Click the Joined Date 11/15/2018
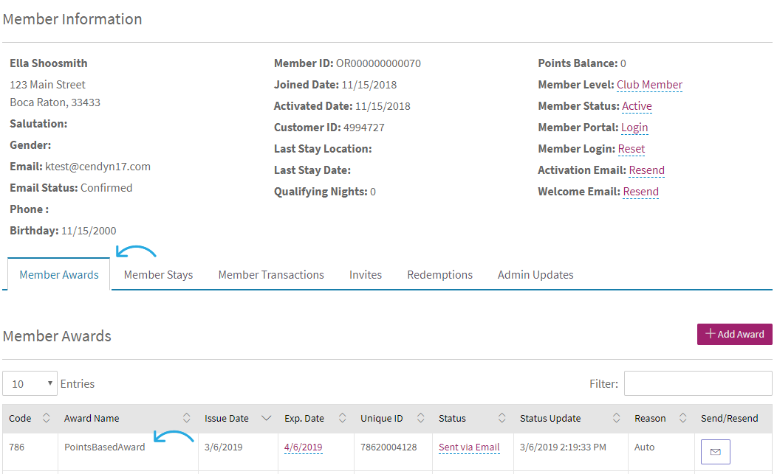 369,85
